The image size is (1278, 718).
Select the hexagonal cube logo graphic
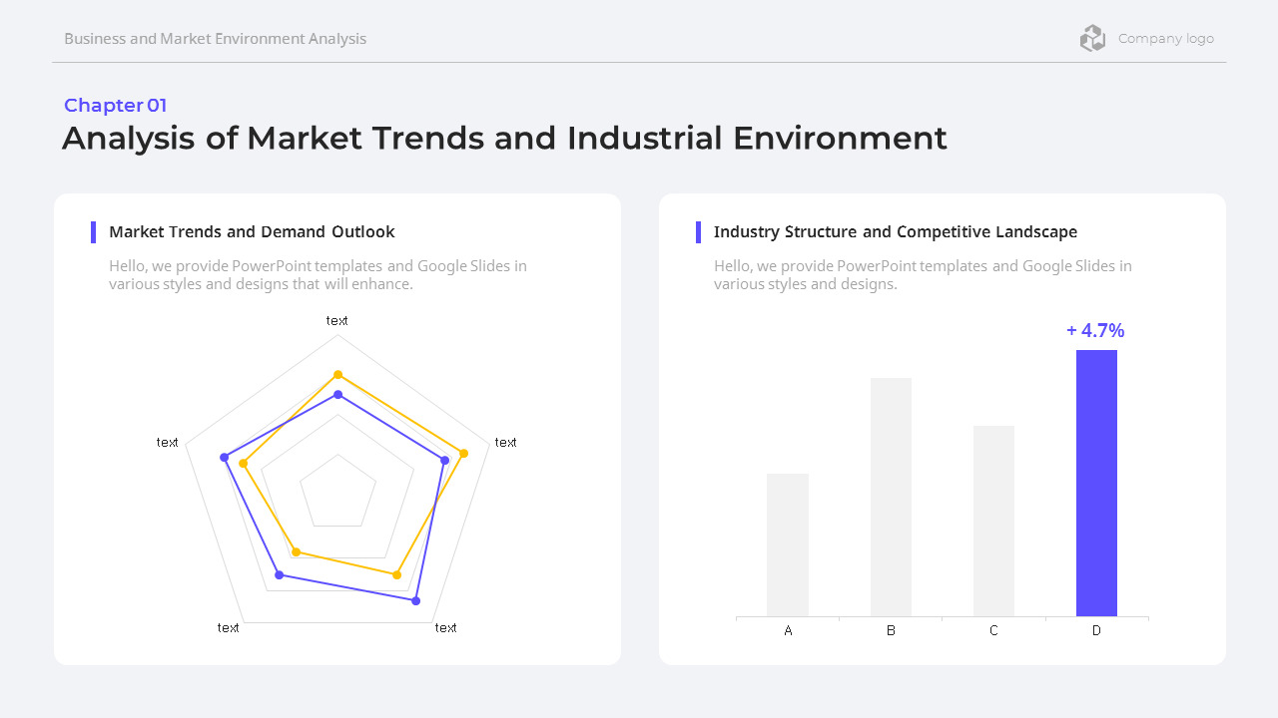click(1093, 38)
